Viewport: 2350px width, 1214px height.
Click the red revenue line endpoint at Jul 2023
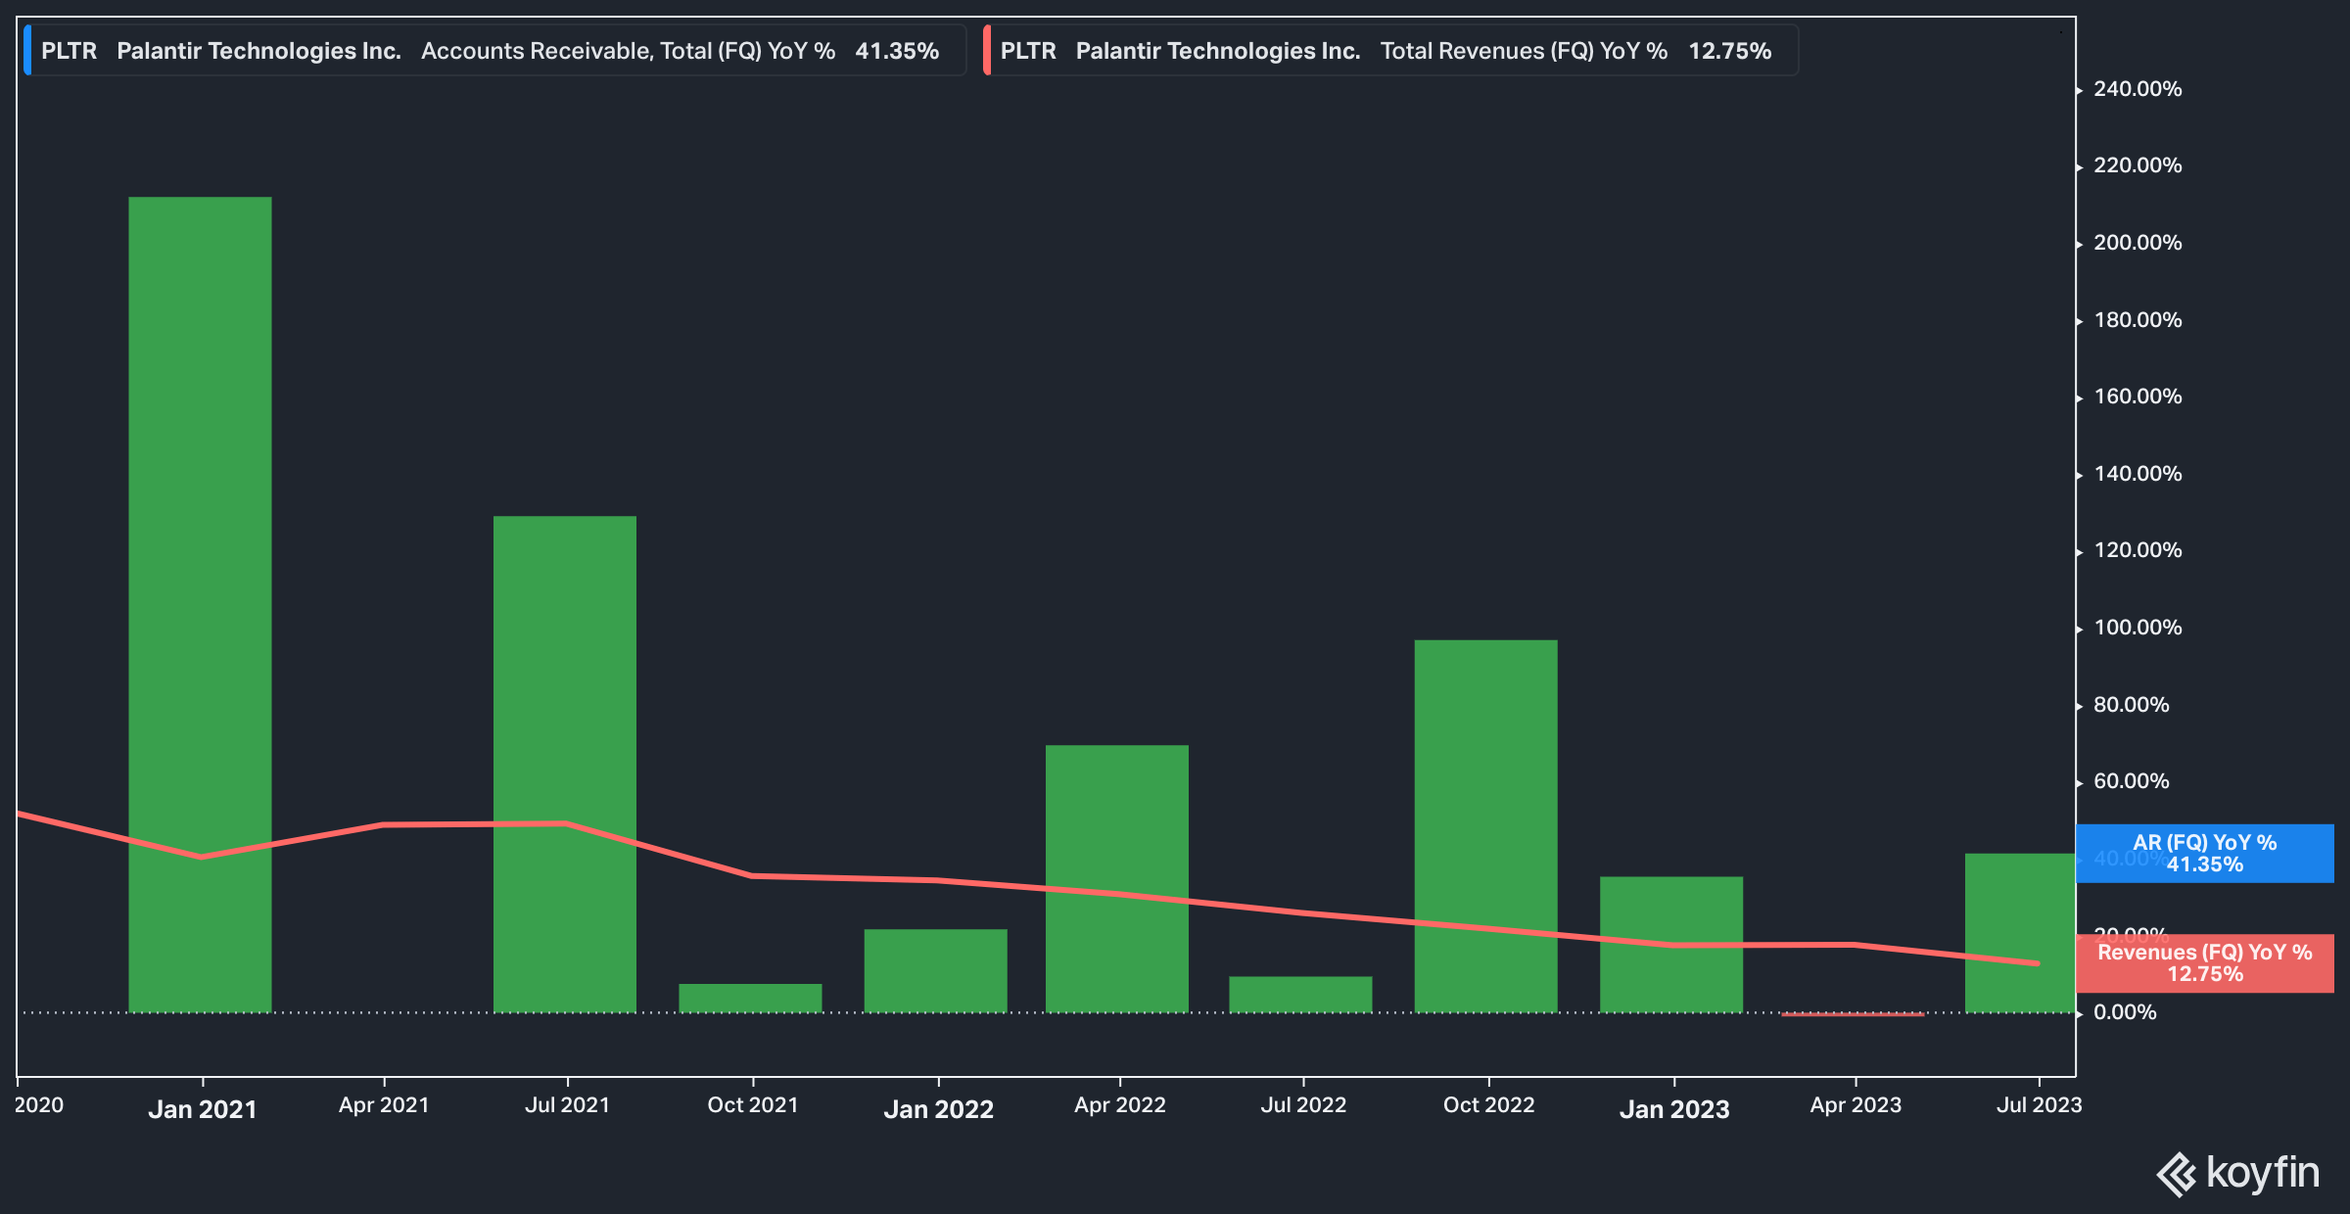click(2038, 963)
